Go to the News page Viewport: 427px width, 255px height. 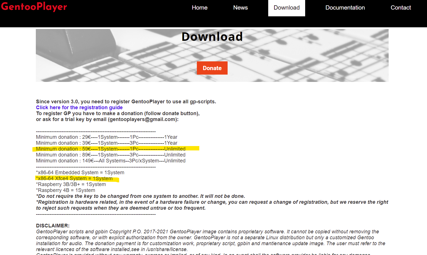tap(241, 8)
